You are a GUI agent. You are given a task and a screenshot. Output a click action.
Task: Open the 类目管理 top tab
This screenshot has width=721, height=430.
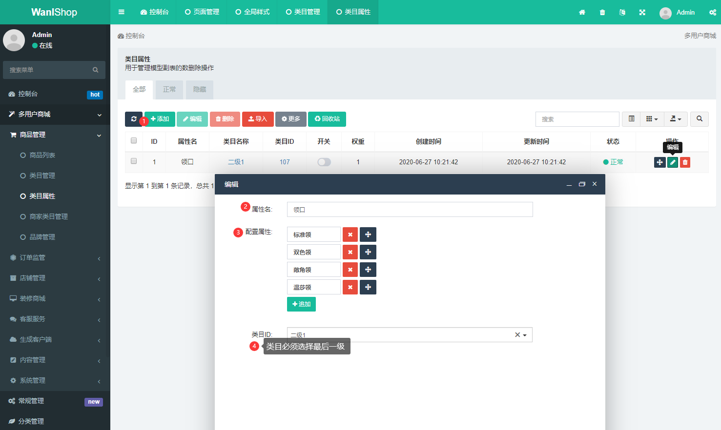303,12
